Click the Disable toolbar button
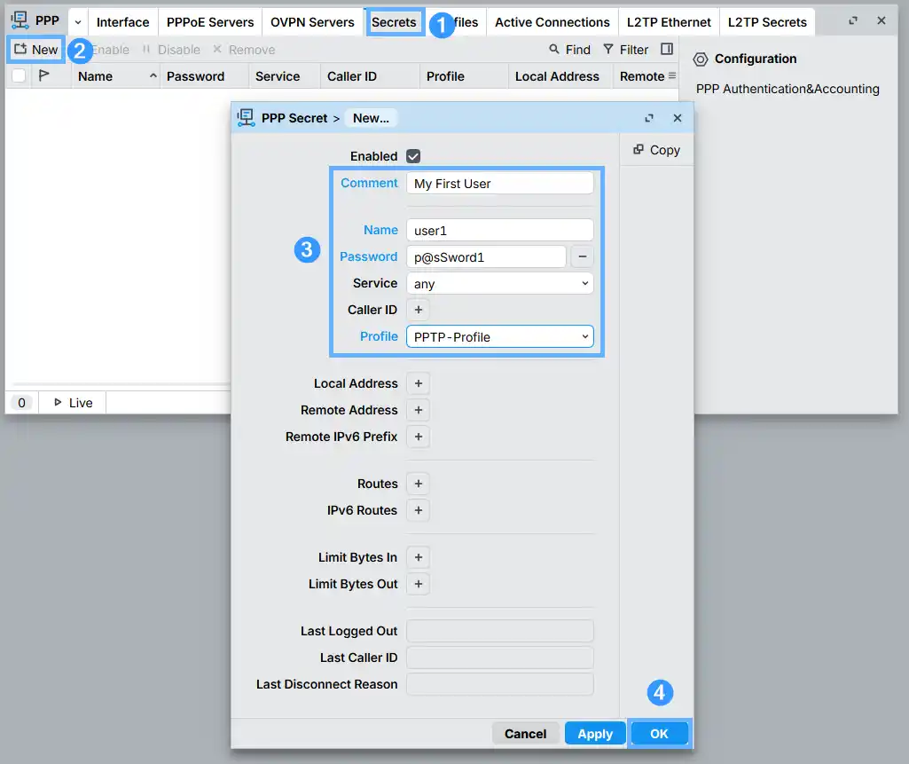This screenshot has width=909, height=764. [171, 50]
